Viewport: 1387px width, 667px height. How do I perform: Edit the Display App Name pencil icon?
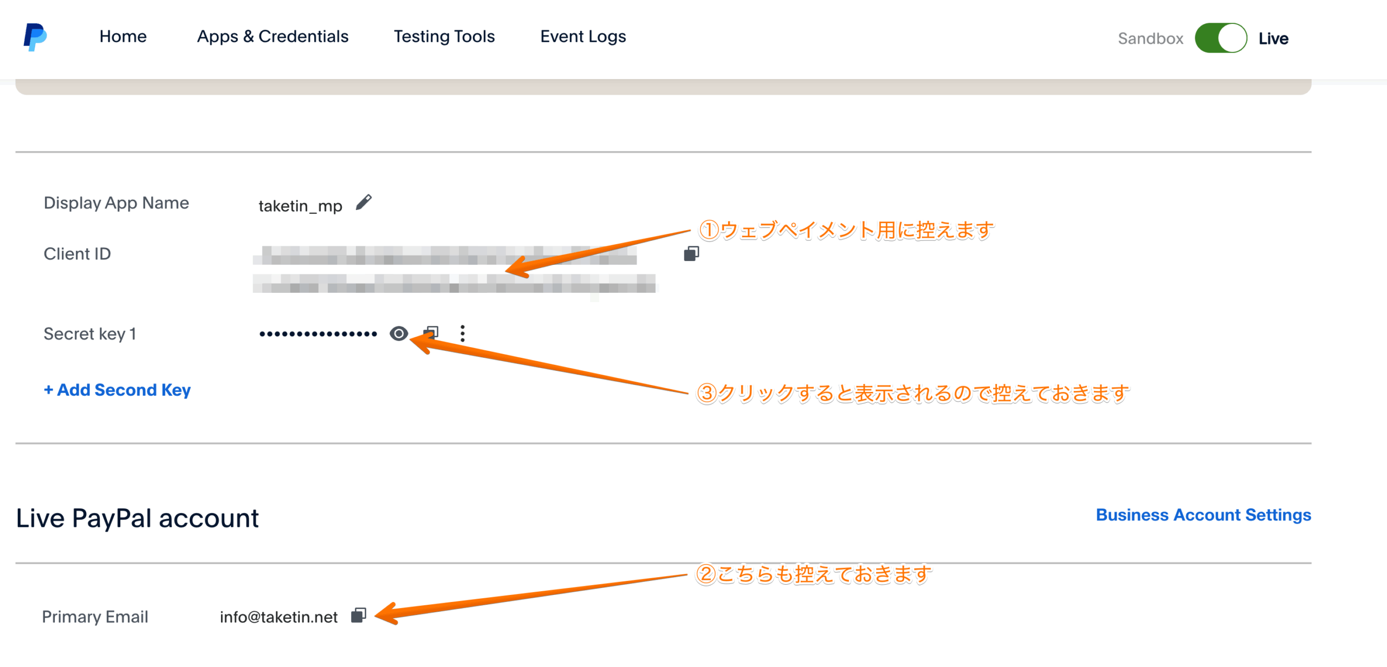tap(364, 203)
